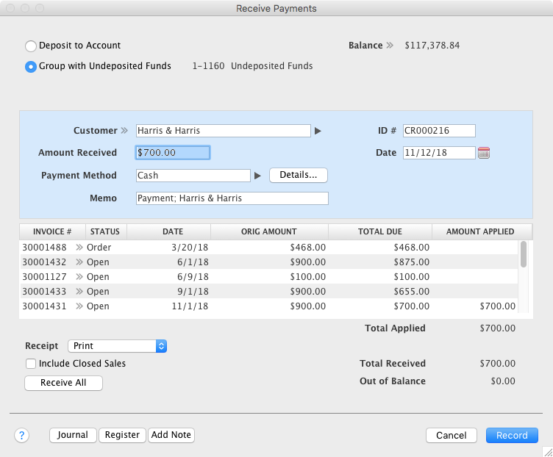The width and height of the screenshot is (553, 457).
Task: Sort by the TOTAL DUE column header
Action: click(380, 231)
